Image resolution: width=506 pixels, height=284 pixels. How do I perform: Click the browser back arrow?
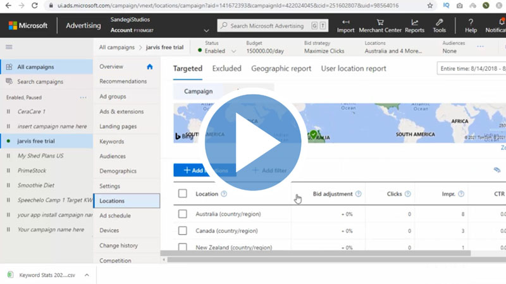pos(8,6)
